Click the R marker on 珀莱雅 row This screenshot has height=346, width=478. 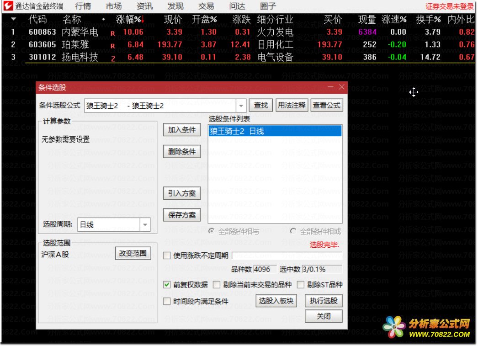113,46
